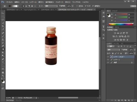Open layer opacity (不透明度) arrow
137x102 pixels.
coord(135,50)
